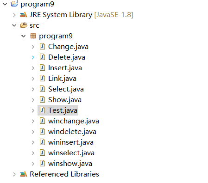The height and width of the screenshot is (183, 208).
Task: Collapse the program9 package node
Action: coord(24,36)
